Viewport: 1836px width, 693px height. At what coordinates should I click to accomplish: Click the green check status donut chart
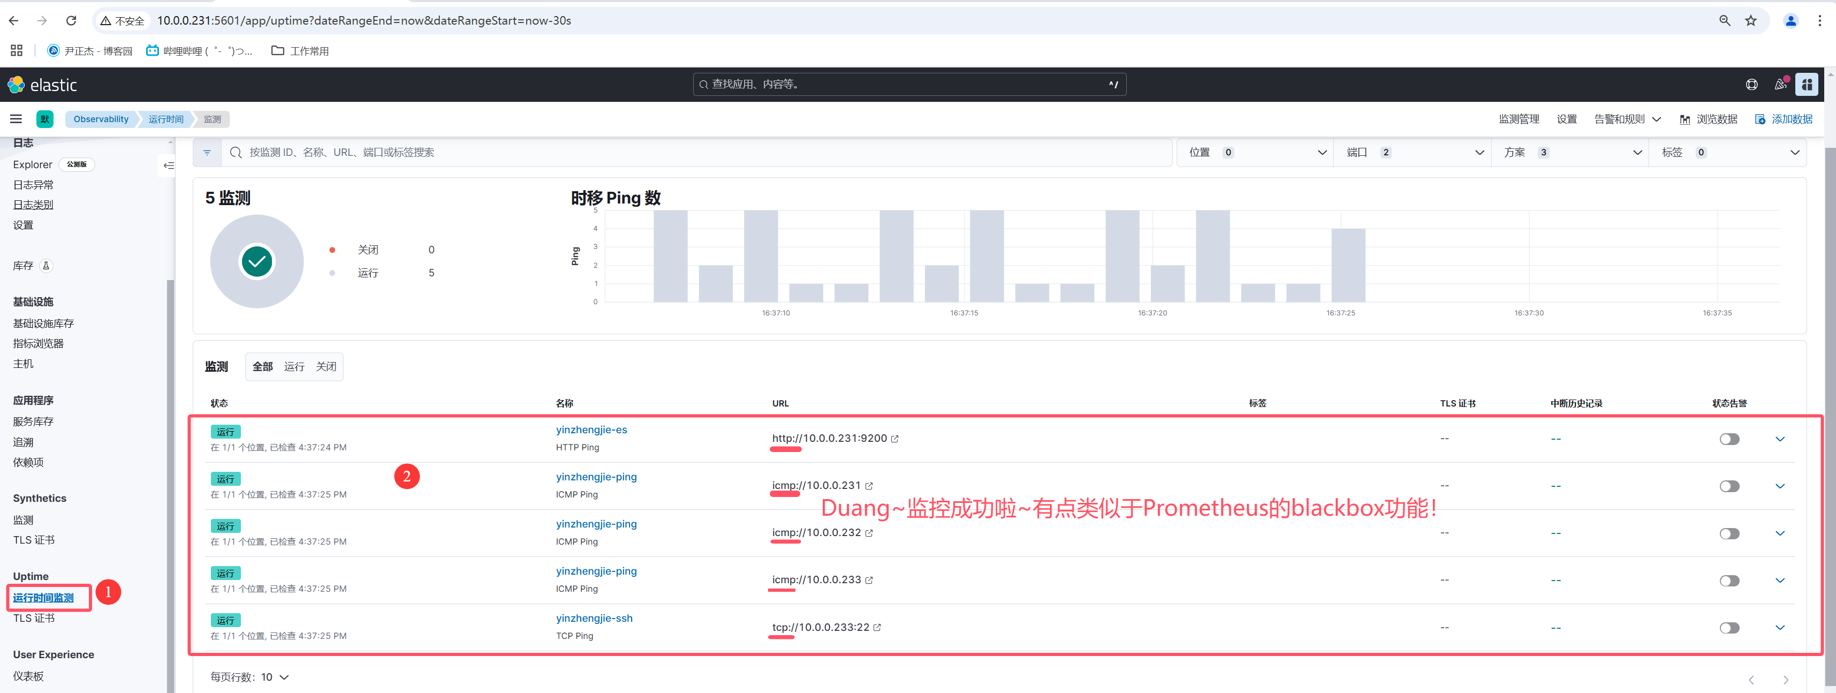[x=256, y=262]
